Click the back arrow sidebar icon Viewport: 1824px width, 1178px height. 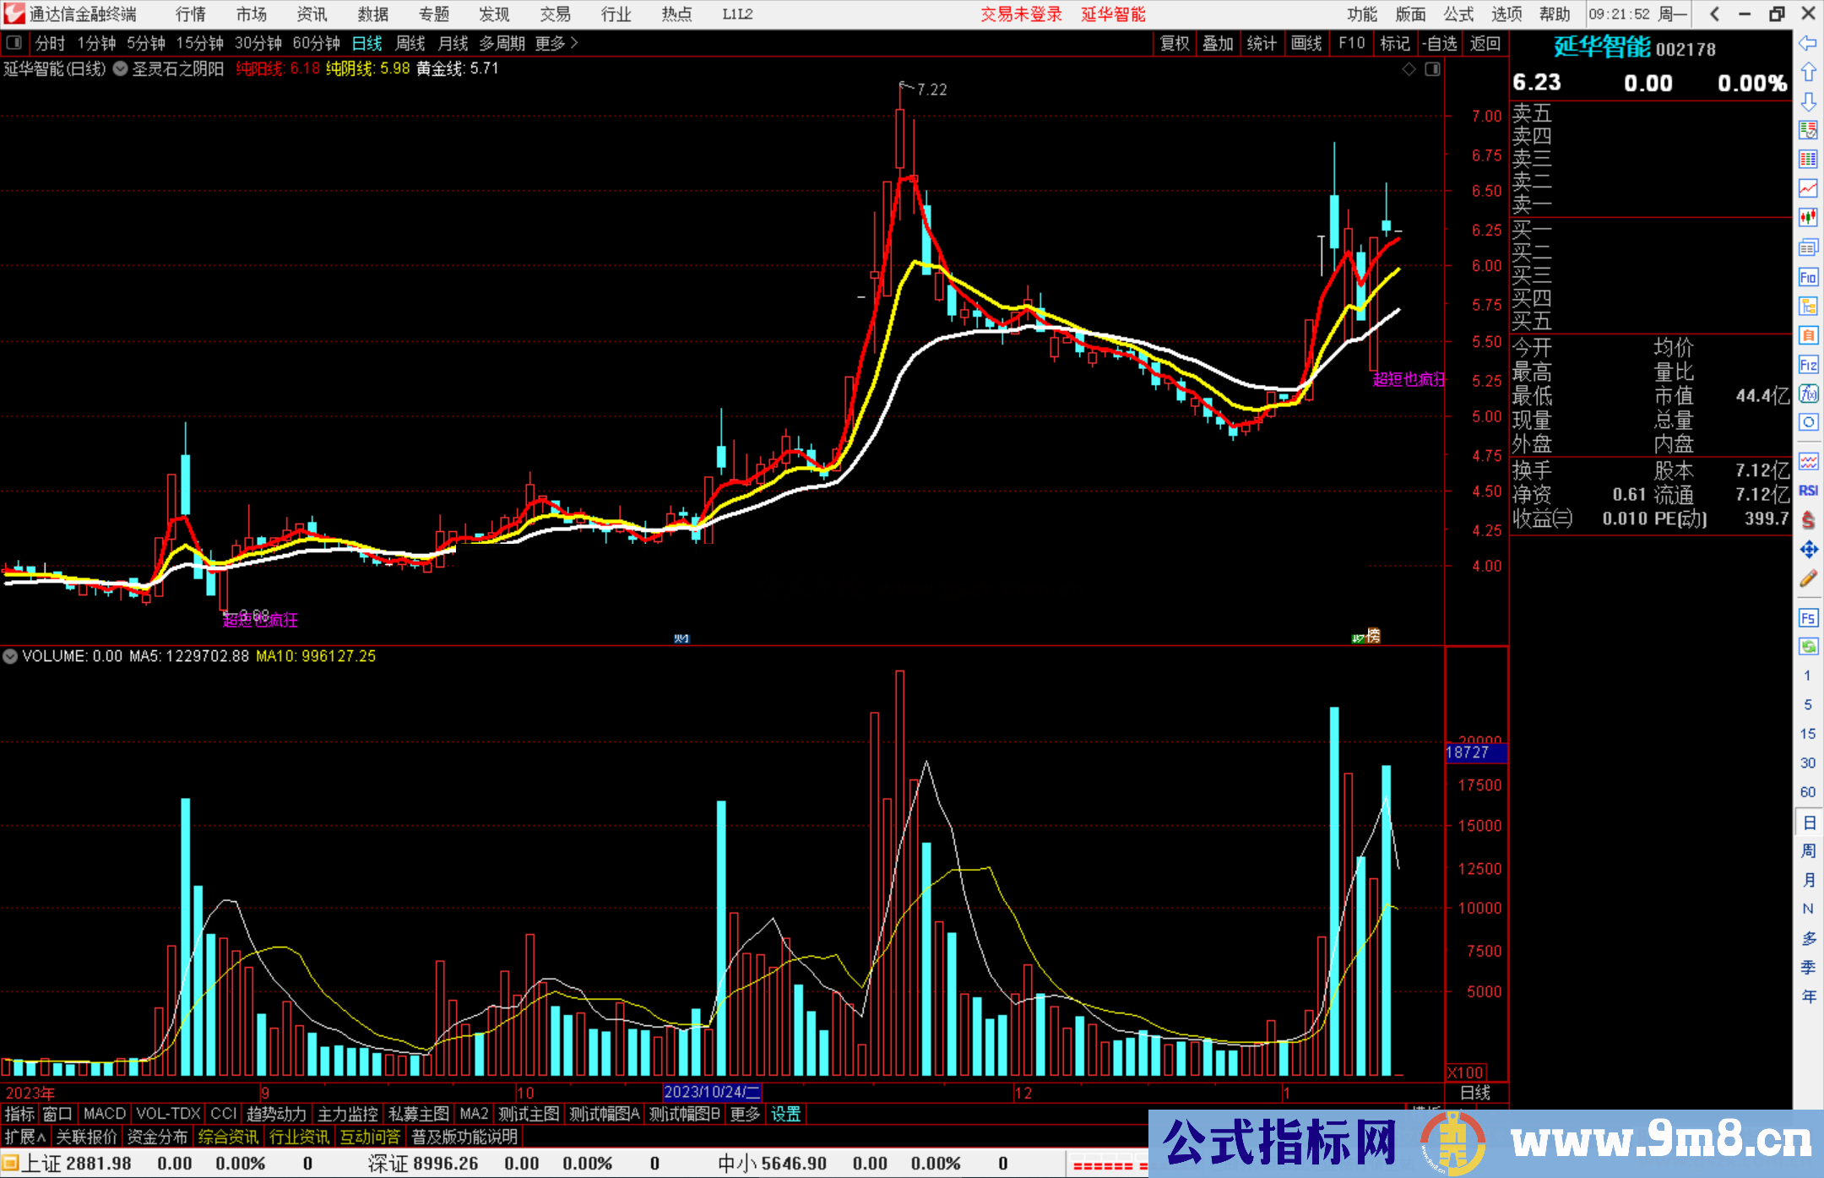click(x=1808, y=43)
